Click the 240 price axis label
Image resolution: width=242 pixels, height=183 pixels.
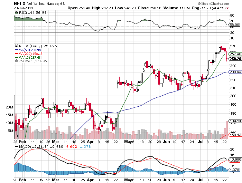(x=233, y=66)
